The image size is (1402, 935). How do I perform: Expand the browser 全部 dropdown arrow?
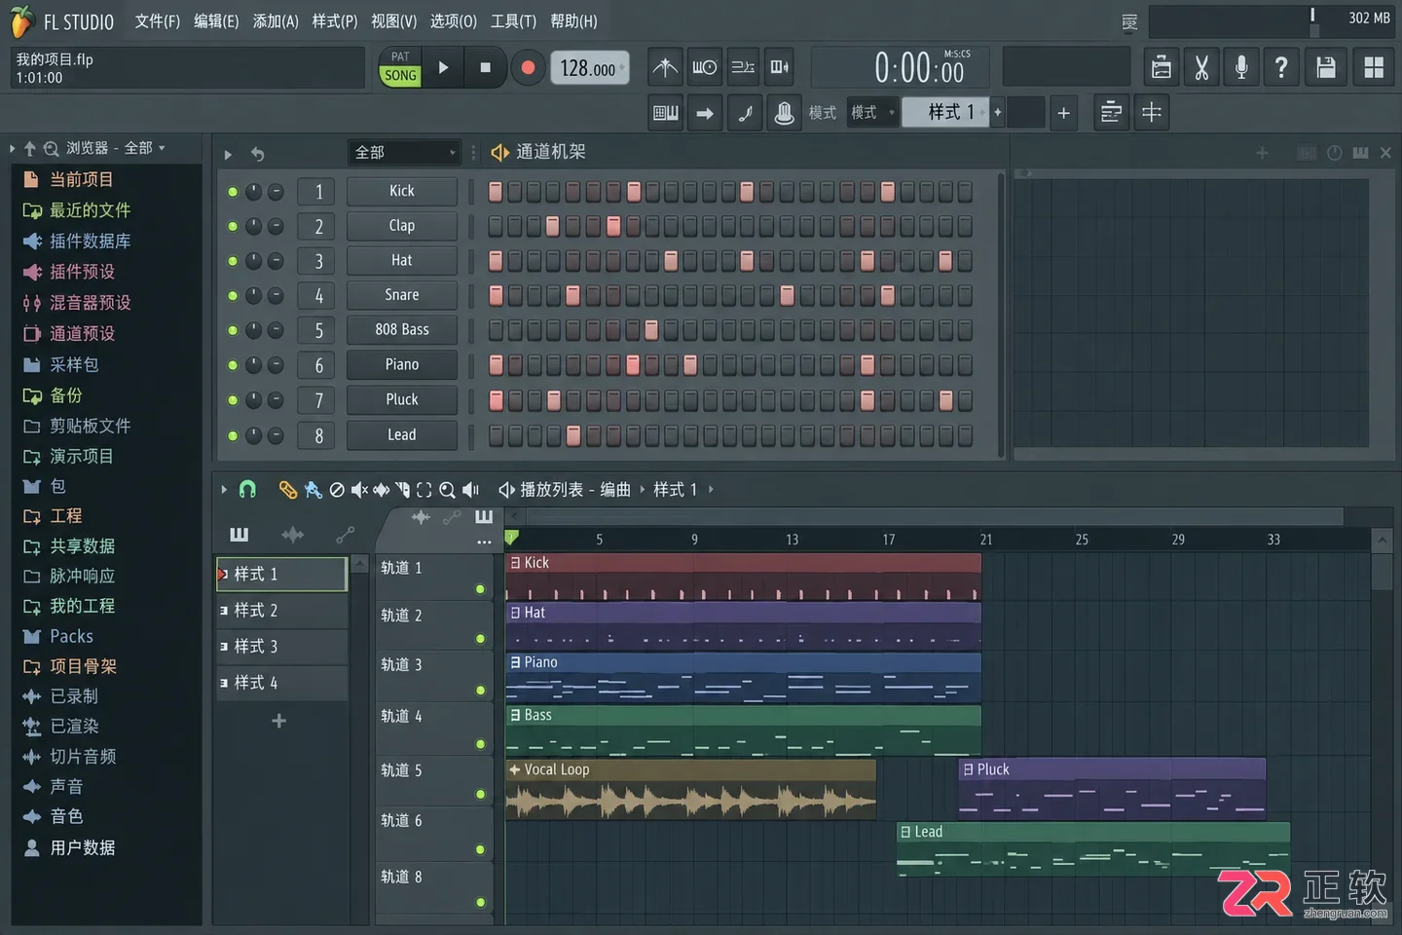click(162, 148)
